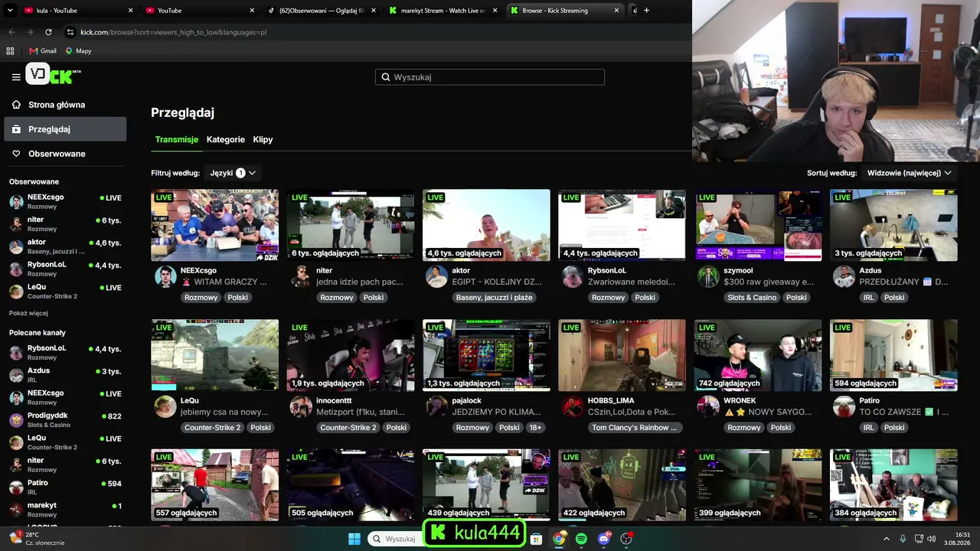Switch to the Klipy tab
The height and width of the screenshot is (551, 980).
click(263, 140)
